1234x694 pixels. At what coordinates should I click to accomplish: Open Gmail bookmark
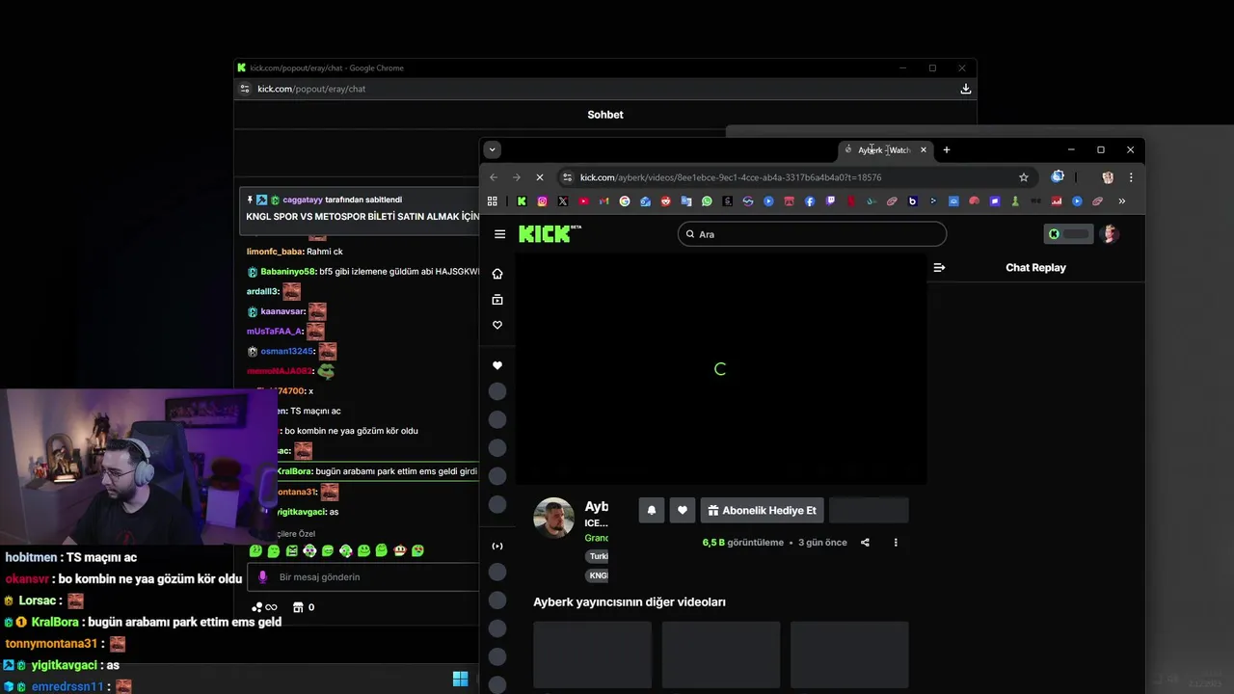[x=604, y=201]
